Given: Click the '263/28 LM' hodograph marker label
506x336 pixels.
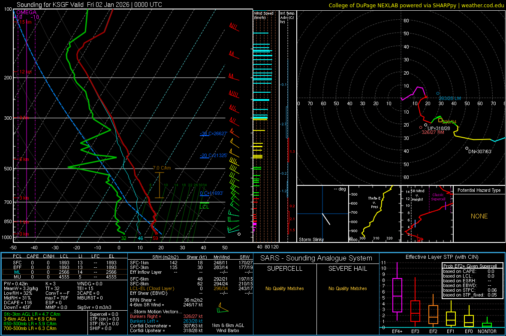Looking at the screenshot, I should (x=450, y=98).
